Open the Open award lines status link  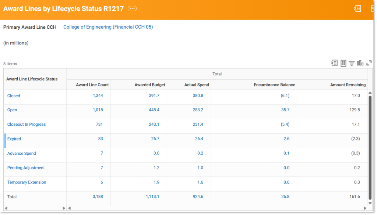pos(11,110)
